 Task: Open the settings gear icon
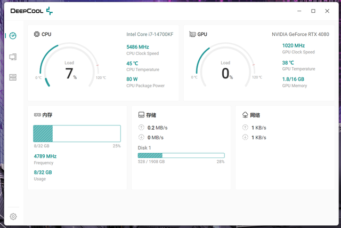(x=13, y=216)
